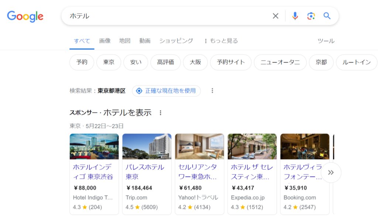
Task: Open ホテル ザ セレスティン東… title link
Action: [x=252, y=172]
